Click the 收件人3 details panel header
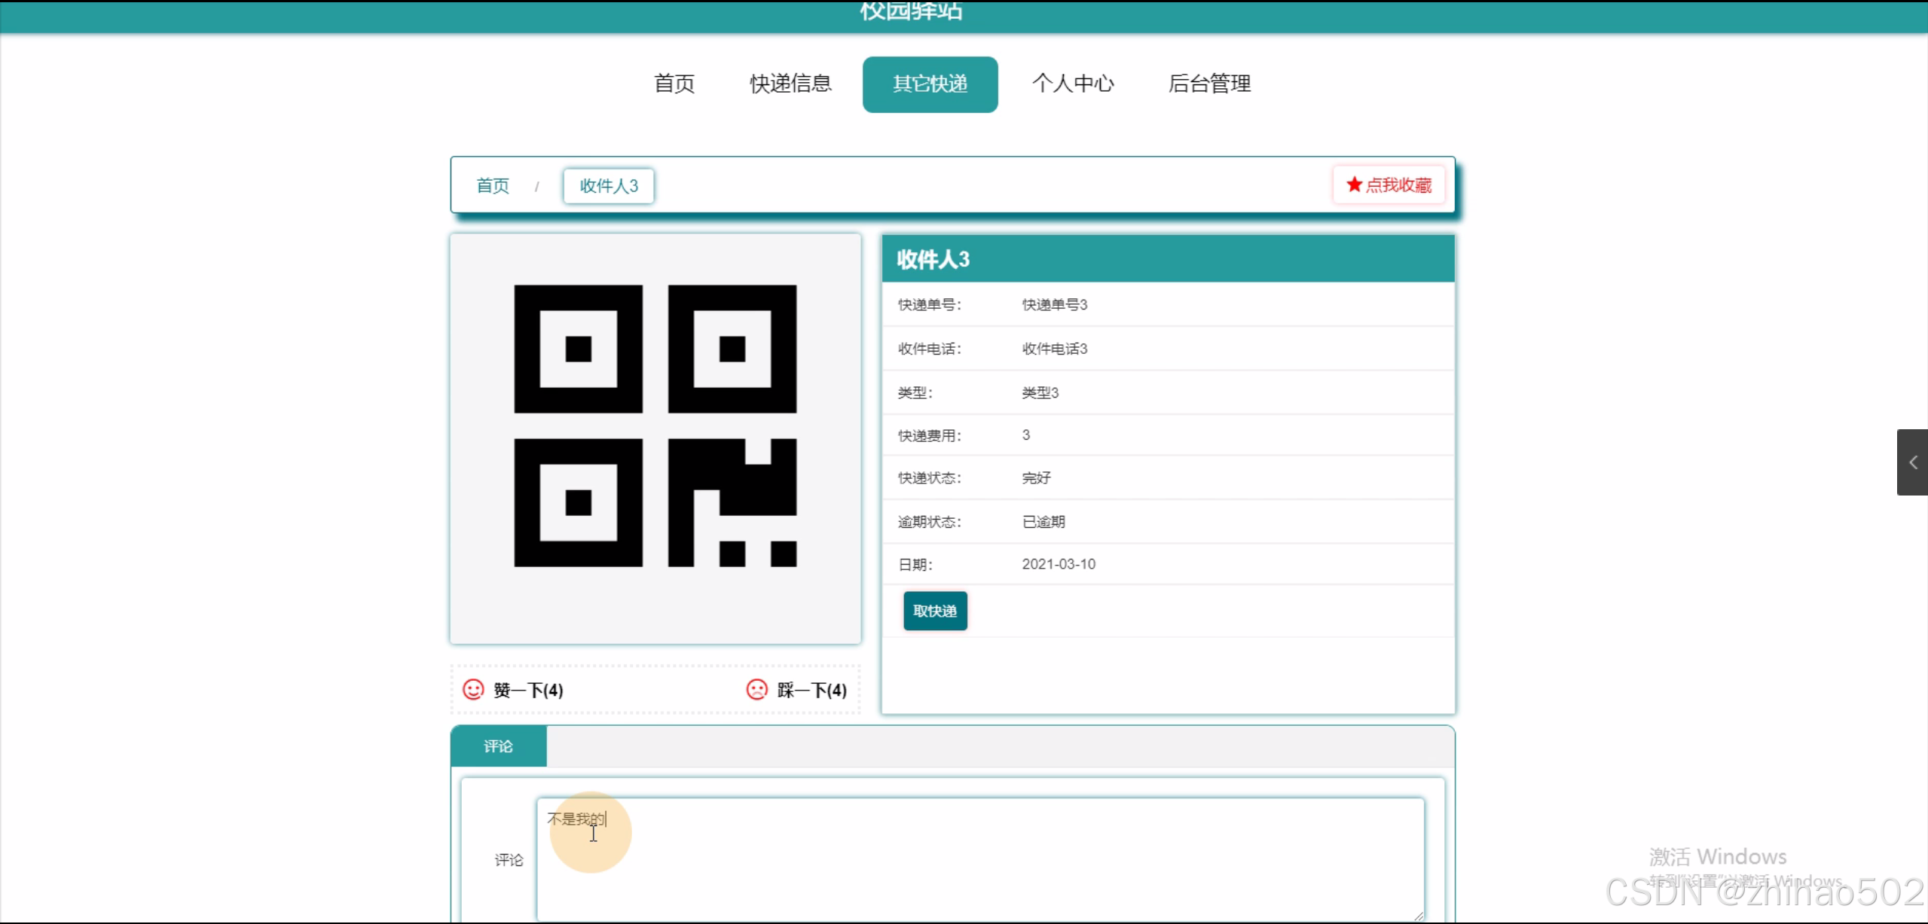Viewport: 1928px width, 924px height. pos(1167,259)
